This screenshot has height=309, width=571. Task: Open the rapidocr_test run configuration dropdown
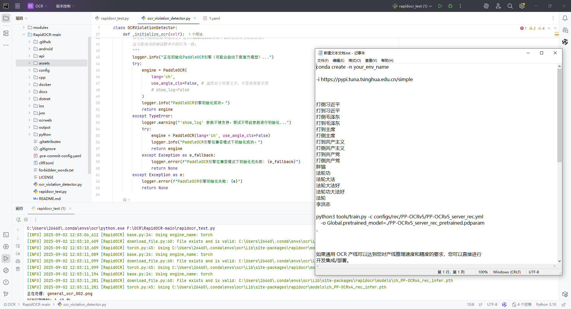pos(412,6)
